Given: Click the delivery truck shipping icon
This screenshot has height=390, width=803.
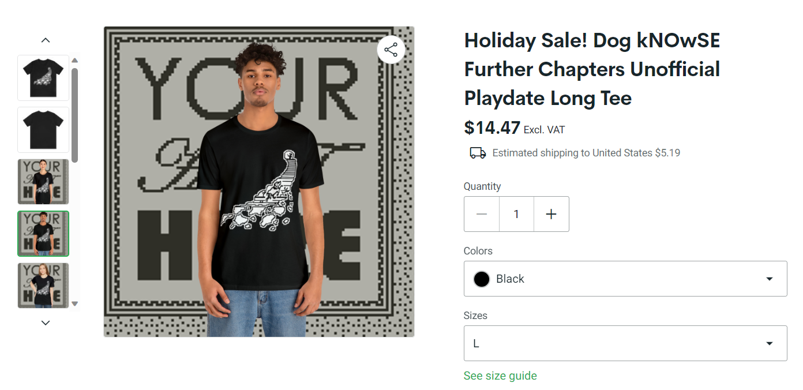Looking at the screenshot, I should 478,153.
